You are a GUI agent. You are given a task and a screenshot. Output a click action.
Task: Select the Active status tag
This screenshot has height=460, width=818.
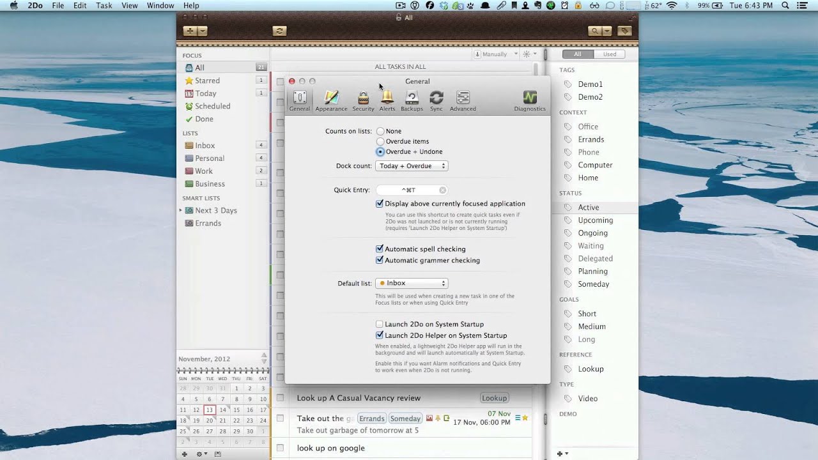click(589, 207)
